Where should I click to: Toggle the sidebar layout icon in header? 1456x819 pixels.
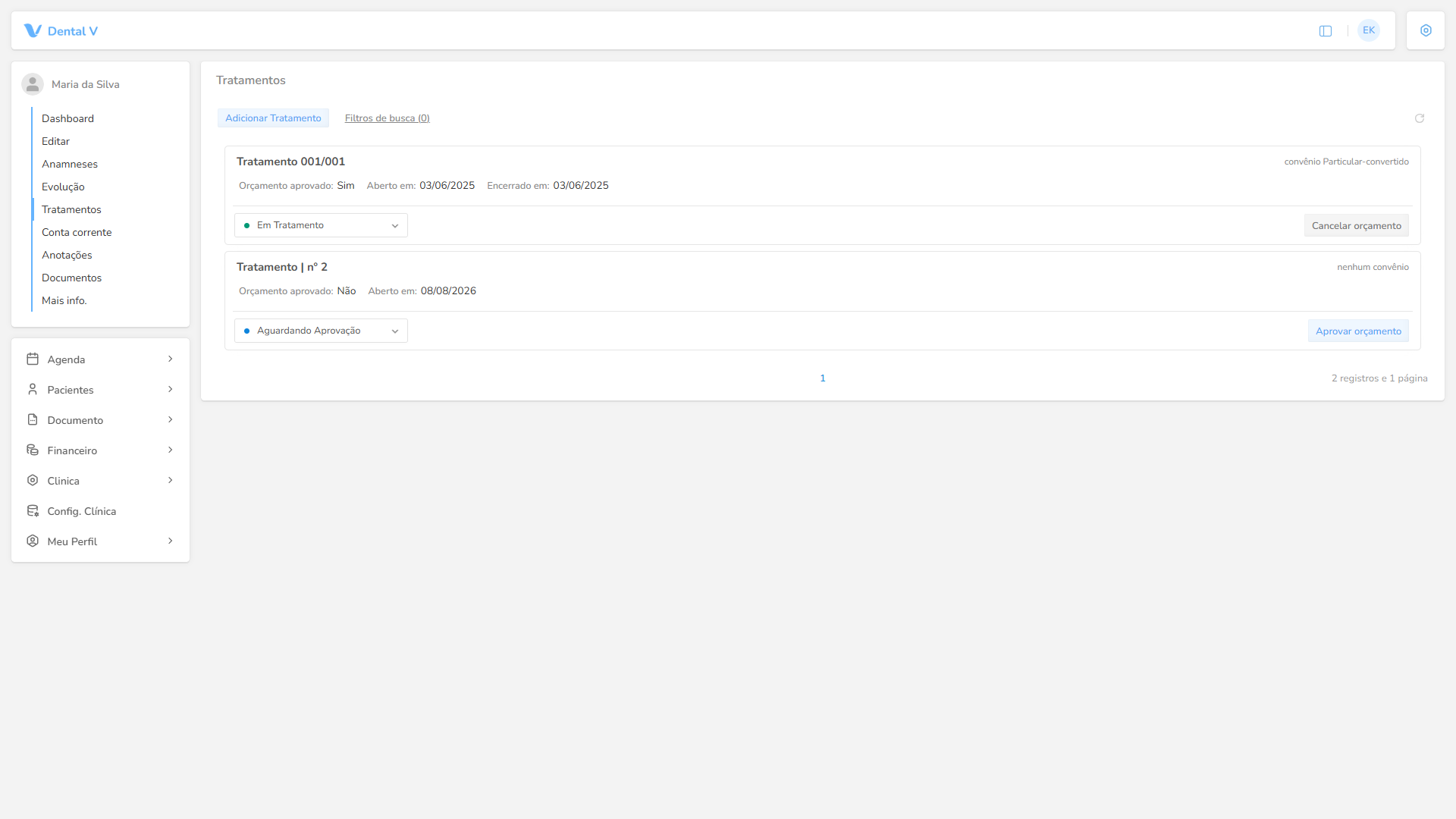(1326, 31)
